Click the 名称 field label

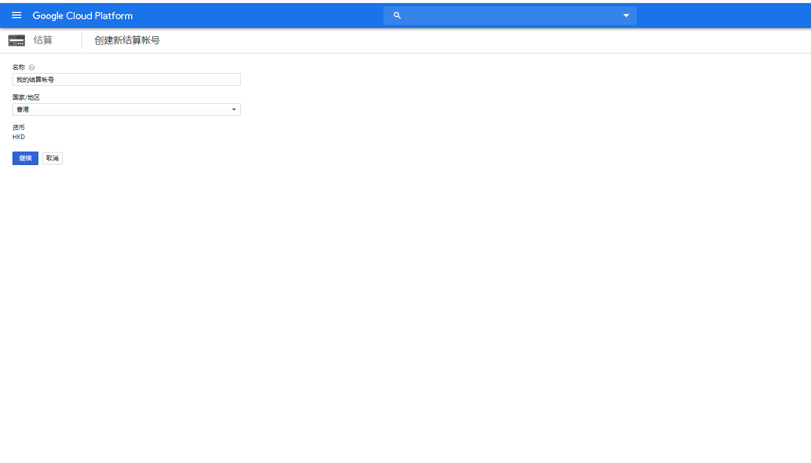[x=19, y=67]
